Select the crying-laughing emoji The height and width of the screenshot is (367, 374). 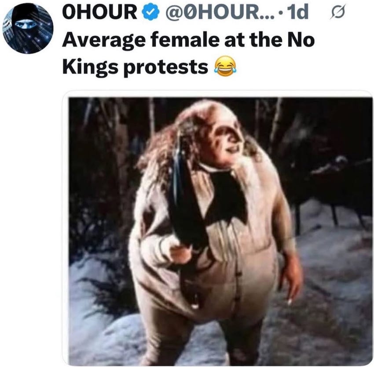(225, 66)
